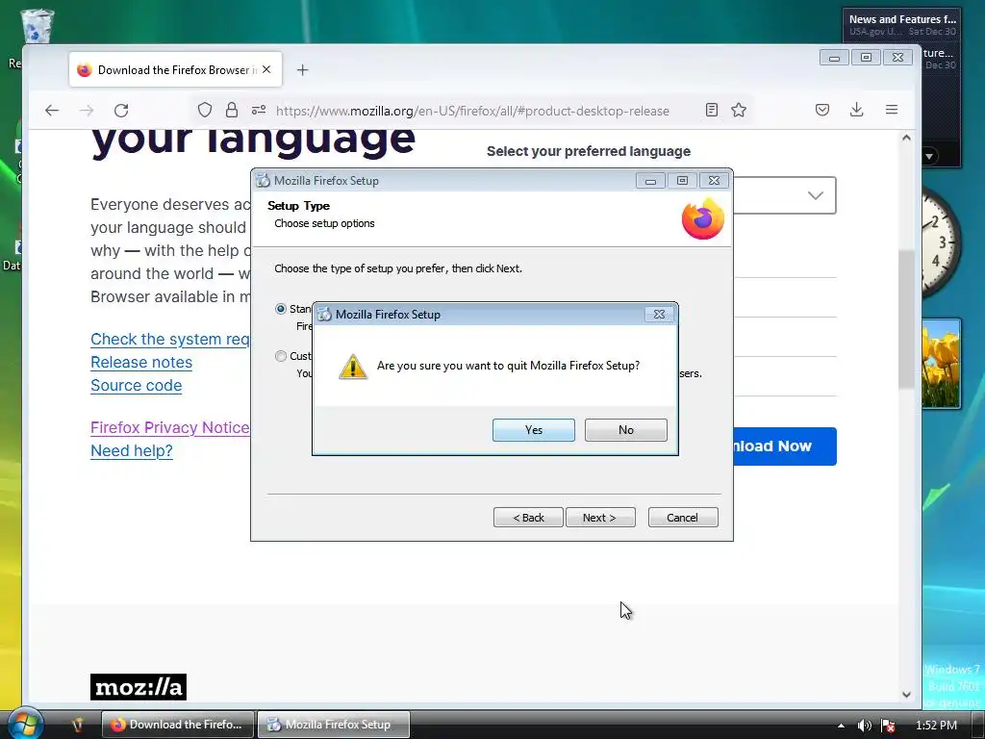Open site permissions icon in address bar
The image size is (985, 739).
[259, 110]
